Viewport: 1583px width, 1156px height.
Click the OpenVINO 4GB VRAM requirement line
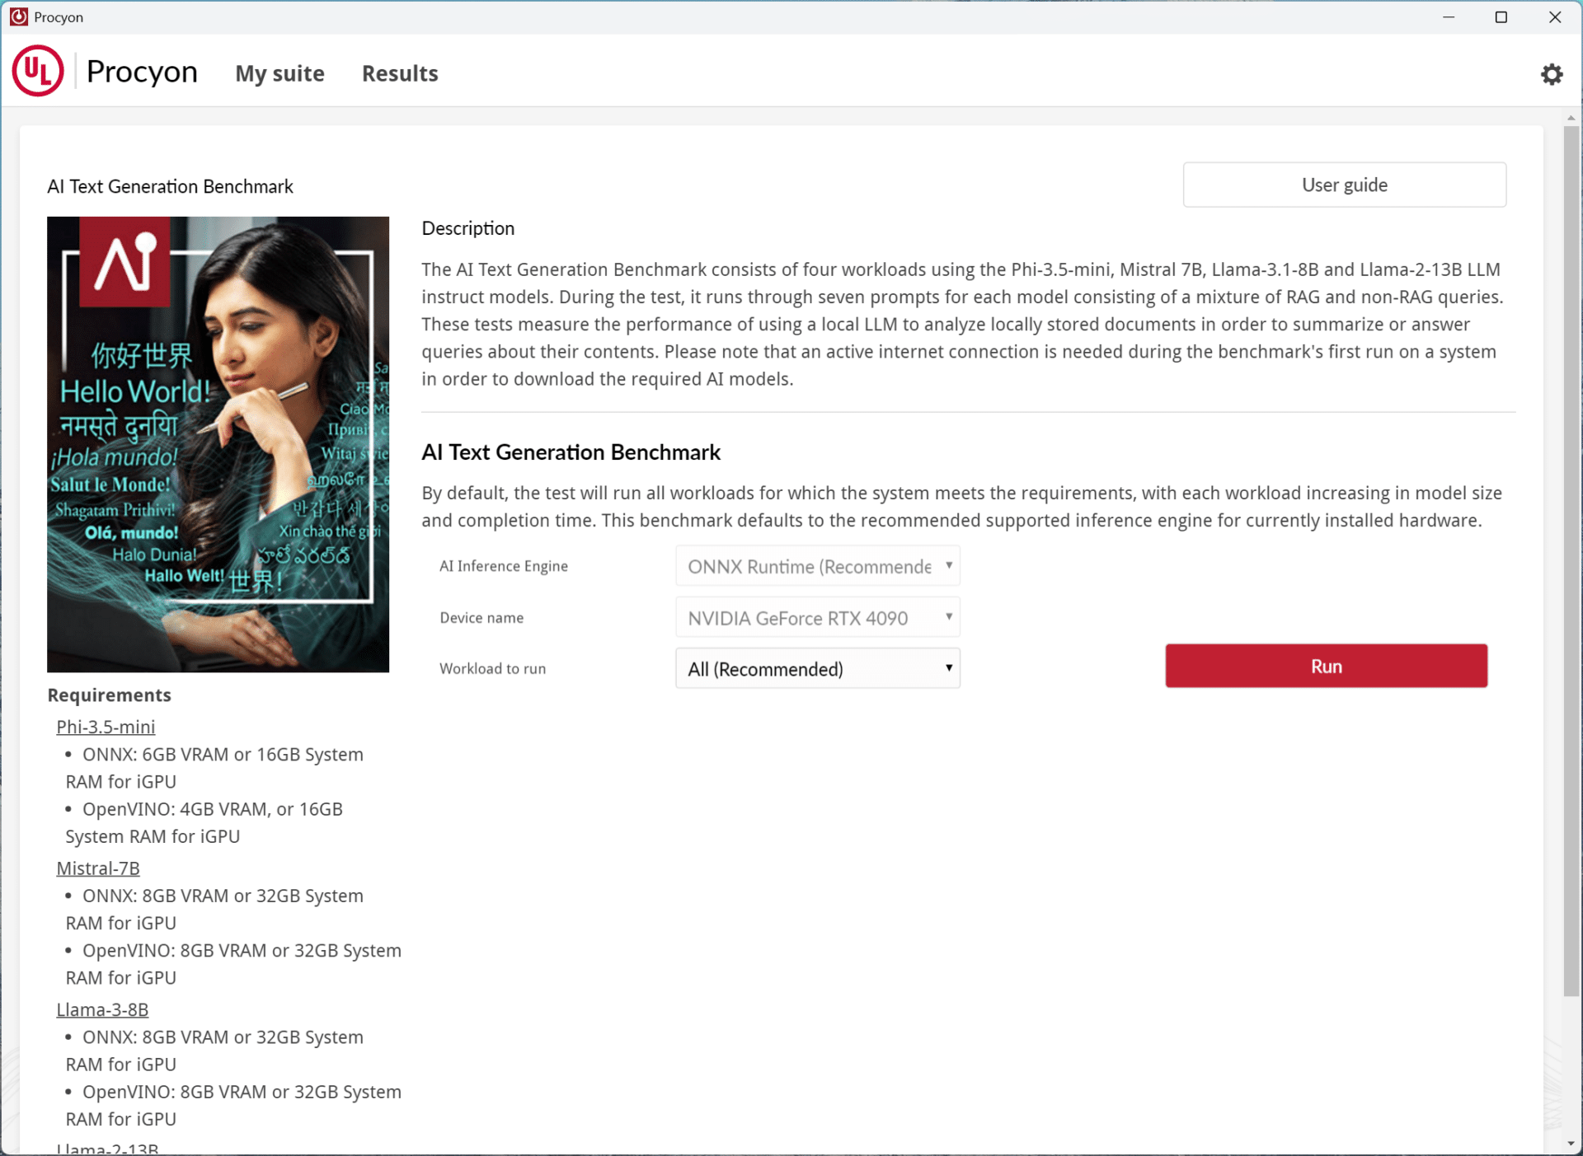point(204,822)
